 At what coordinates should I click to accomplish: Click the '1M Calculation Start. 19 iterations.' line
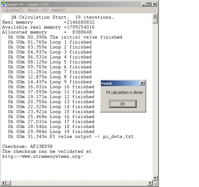point(62,17)
